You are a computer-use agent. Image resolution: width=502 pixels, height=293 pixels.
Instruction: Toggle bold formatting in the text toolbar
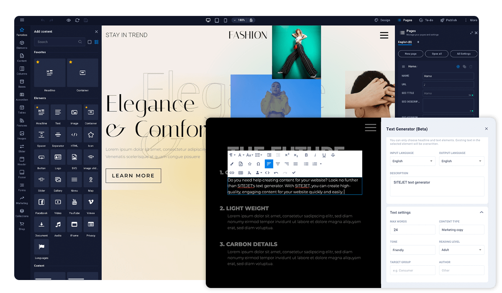tap(306, 155)
